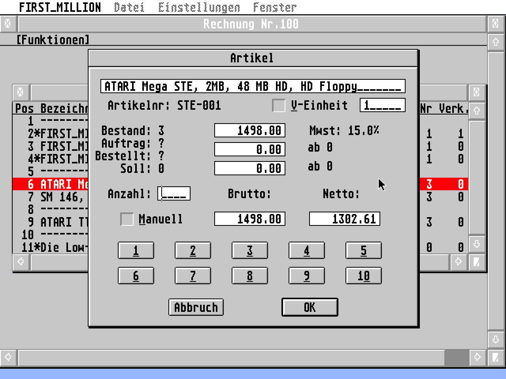Toggle the Manuell checkbox
Image resolution: width=506 pixels, height=379 pixels.
coord(127,219)
